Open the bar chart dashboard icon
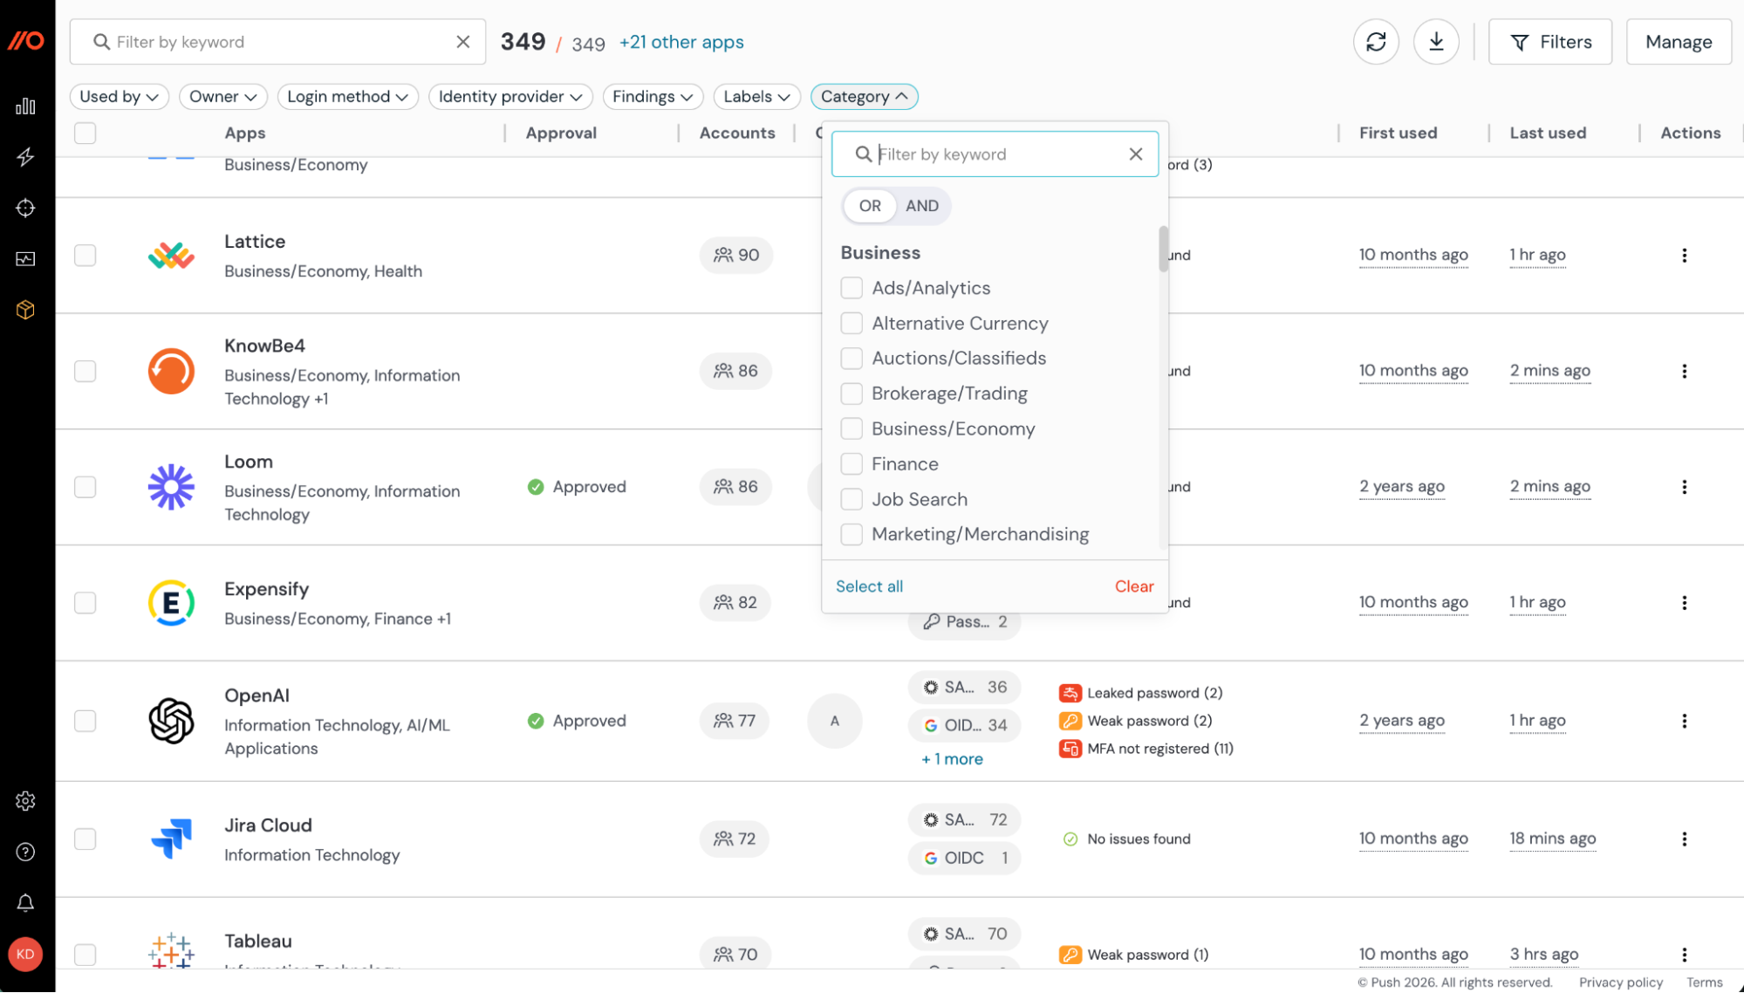 pyautogui.click(x=25, y=106)
